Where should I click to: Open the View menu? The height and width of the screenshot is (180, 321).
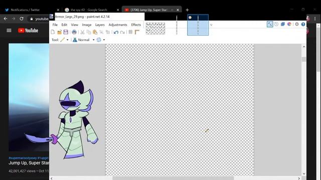75,24
